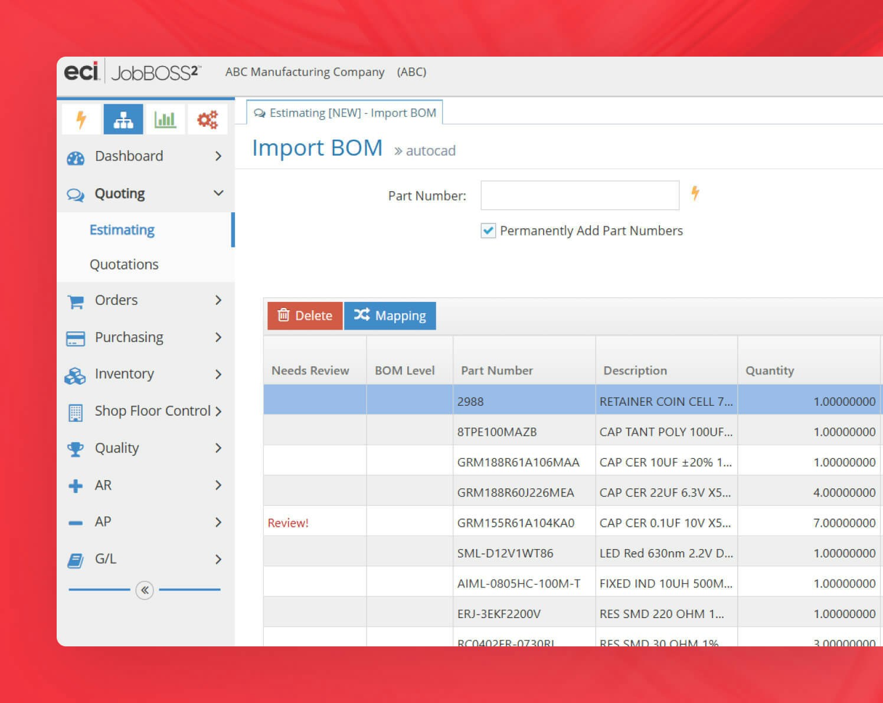Click the AP minus icon
The width and height of the screenshot is (883, 703).
click(x=76, y=523)
